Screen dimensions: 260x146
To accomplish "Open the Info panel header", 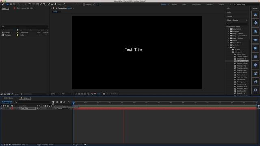I will point(228,8).
